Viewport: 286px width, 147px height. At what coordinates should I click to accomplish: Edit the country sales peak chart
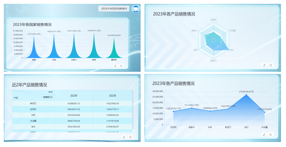click(x=115, y=66)
